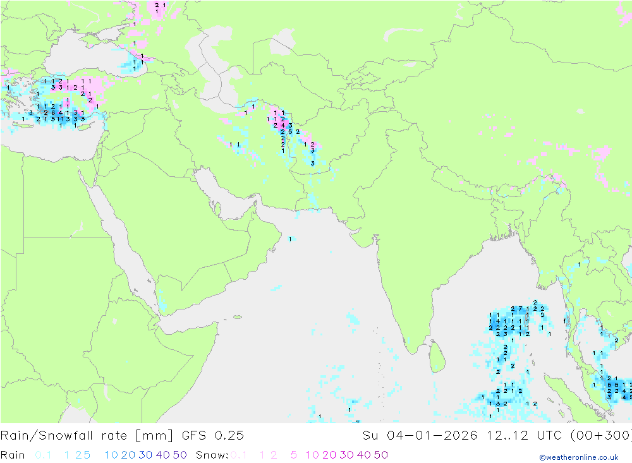The image size is (632, 463).
Task: Select the Rain 0.1 legend color value
Action: (43, 455)
